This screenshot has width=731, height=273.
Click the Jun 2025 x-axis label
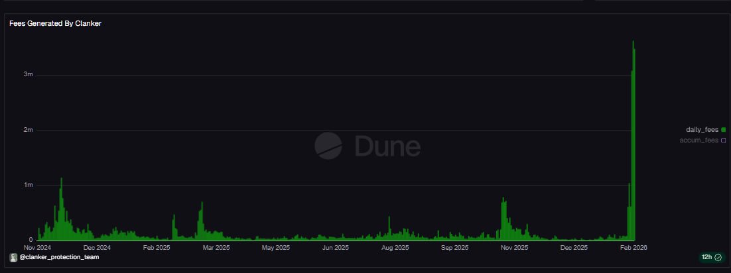click(335, 247)
